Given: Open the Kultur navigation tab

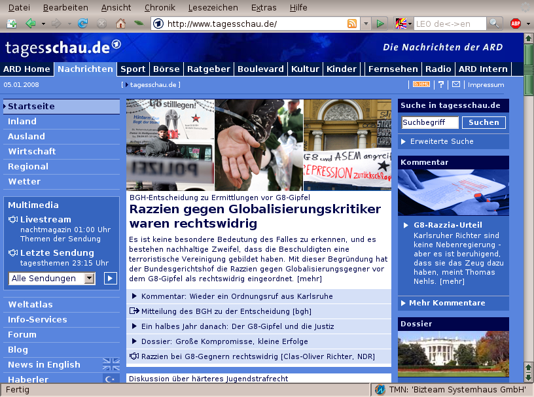Looking at the screenshot, I should point(305,69).
